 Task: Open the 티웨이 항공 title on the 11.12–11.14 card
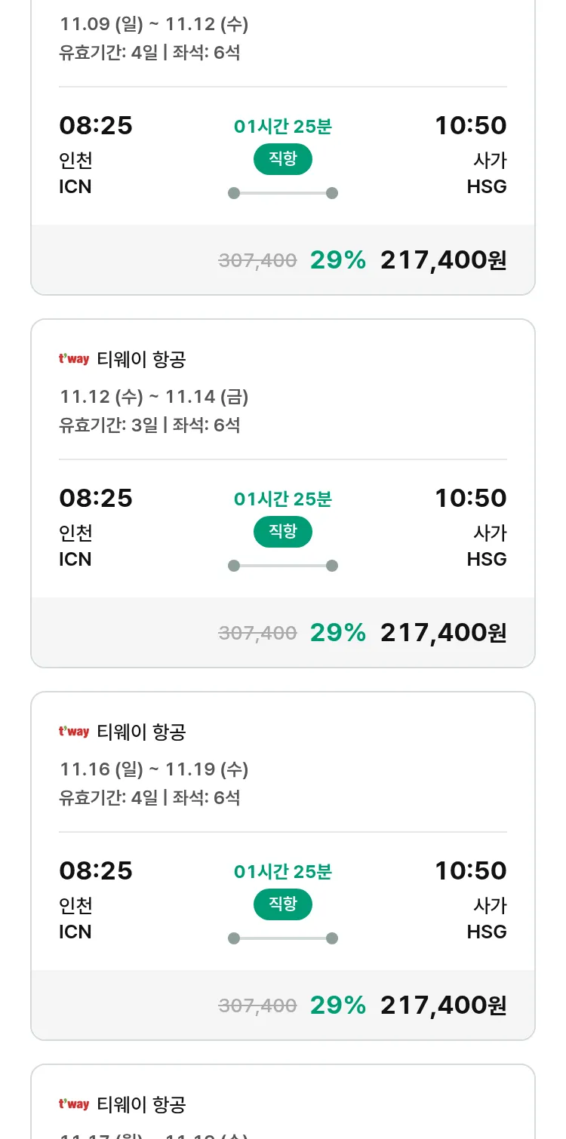point(141,360)
